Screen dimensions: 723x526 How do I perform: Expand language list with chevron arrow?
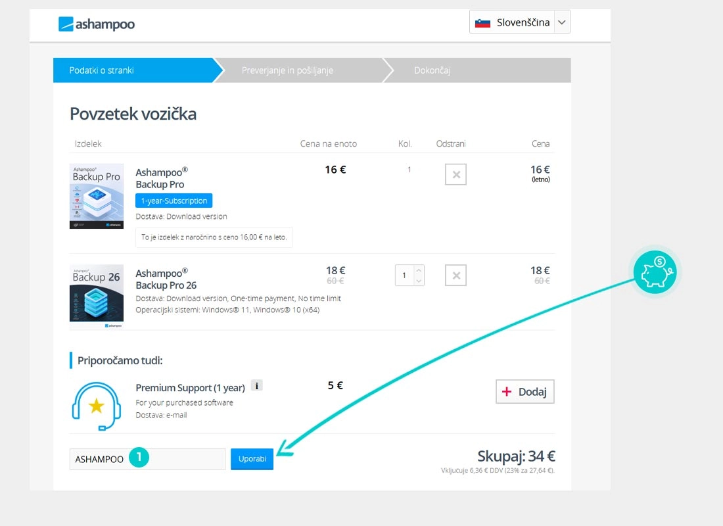click(x=561, y=22)
